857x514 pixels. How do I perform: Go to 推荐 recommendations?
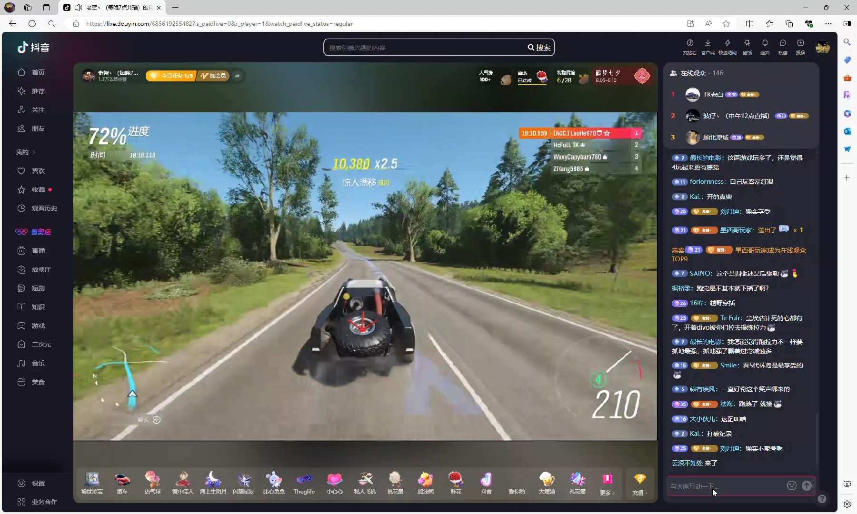coord(31,91)
